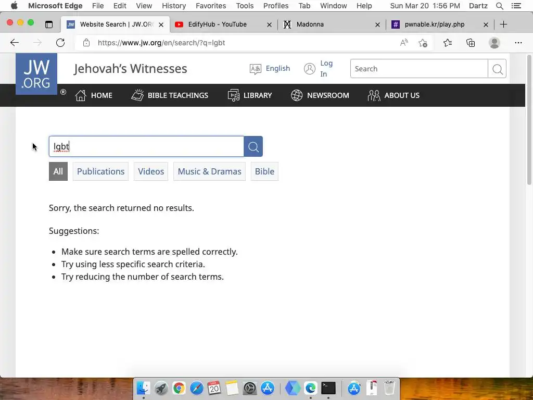Click the JW.ORG logo

click(x=36, y=74)
